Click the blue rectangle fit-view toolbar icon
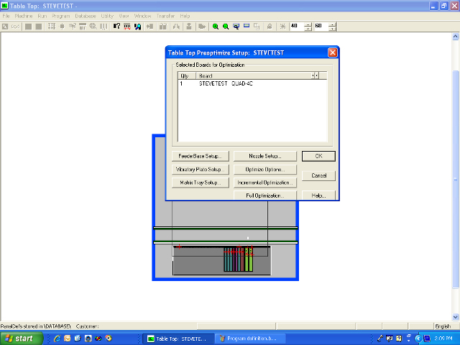460x345 pixels. 247,26
